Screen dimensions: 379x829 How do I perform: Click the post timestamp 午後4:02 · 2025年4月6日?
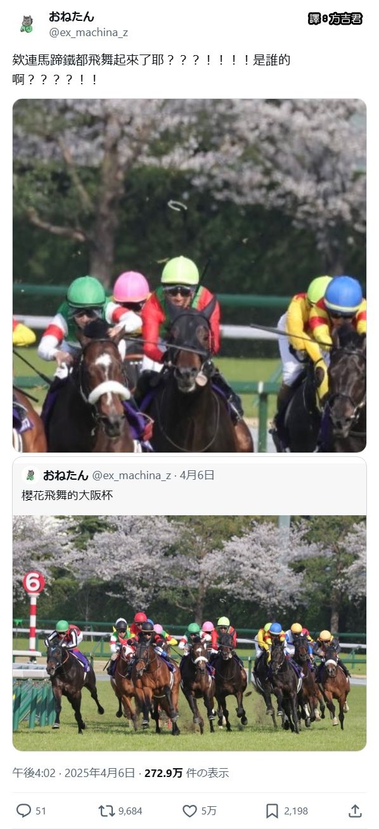pyautogui.click(x=74, y=773)
